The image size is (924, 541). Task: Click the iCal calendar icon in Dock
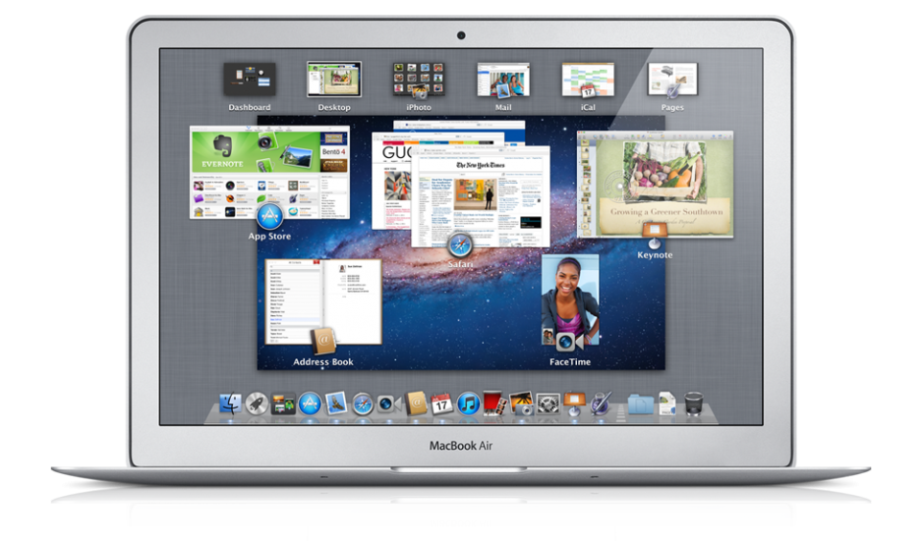coord(442,403)
